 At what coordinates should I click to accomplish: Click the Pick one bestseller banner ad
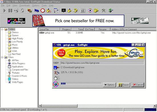[78, 21]
